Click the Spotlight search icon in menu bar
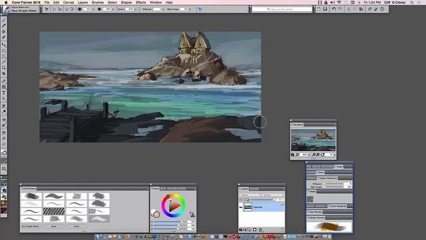The image size is (426, 240). pos(412,2)
